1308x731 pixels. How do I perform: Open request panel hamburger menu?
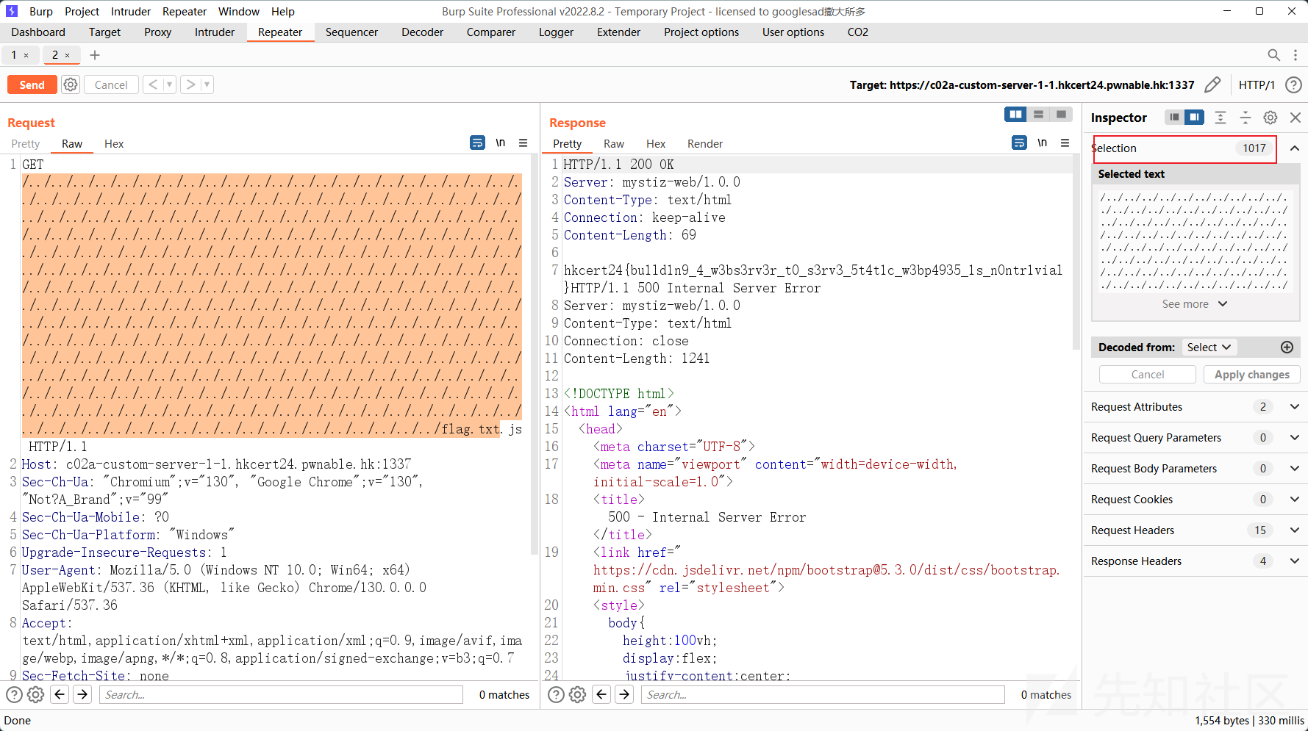(523, 143)
